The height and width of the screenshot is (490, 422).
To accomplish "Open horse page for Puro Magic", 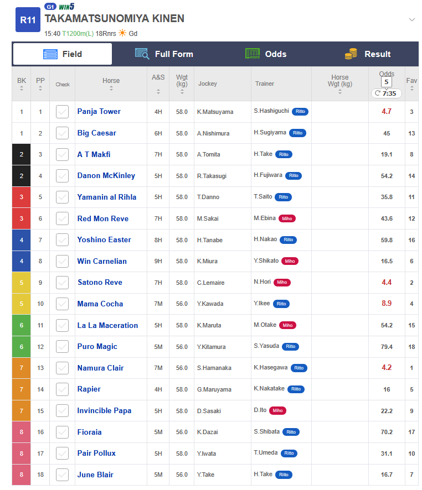I will (97, 347).
